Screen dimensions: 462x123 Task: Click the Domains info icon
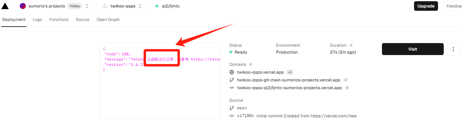[251, 64]
